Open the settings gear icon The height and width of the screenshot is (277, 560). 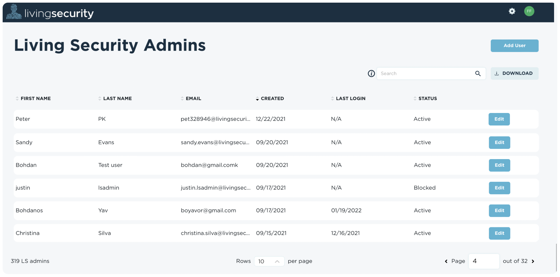click(512, 11)
